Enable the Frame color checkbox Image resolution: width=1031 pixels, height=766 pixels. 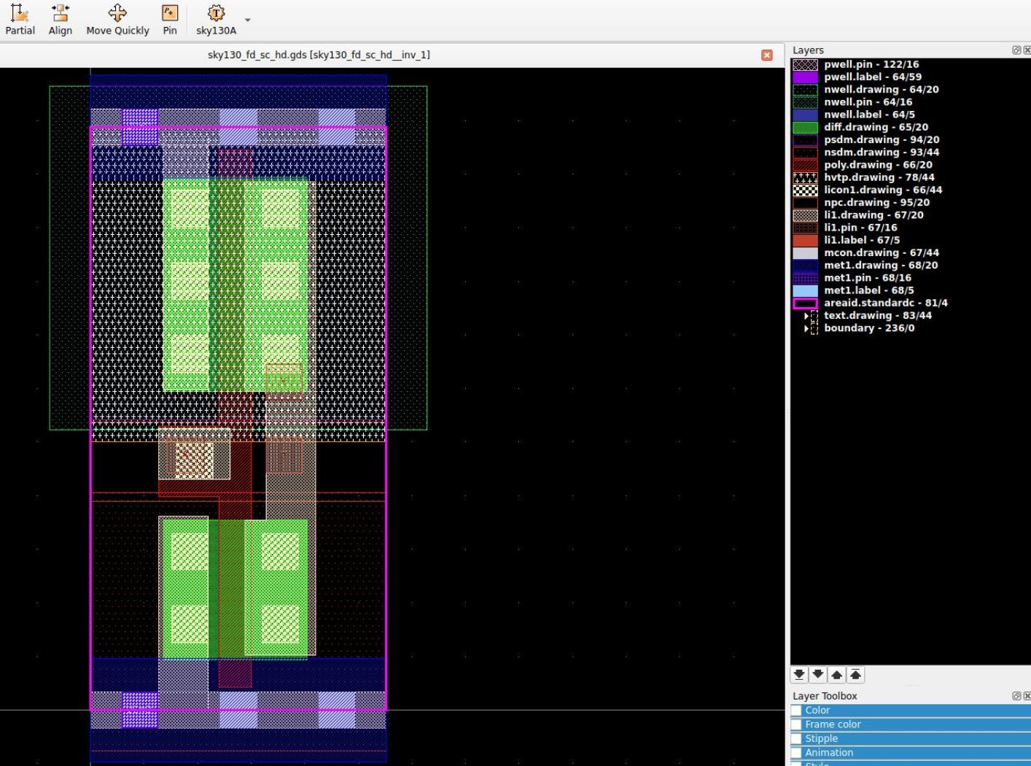796,724
